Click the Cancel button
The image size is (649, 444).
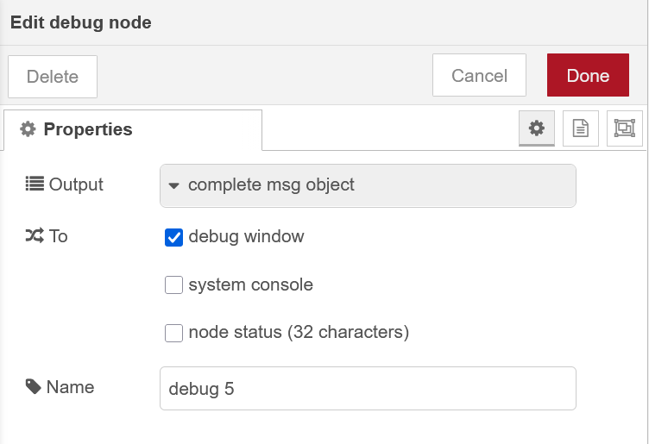click(x=479, y=76)
